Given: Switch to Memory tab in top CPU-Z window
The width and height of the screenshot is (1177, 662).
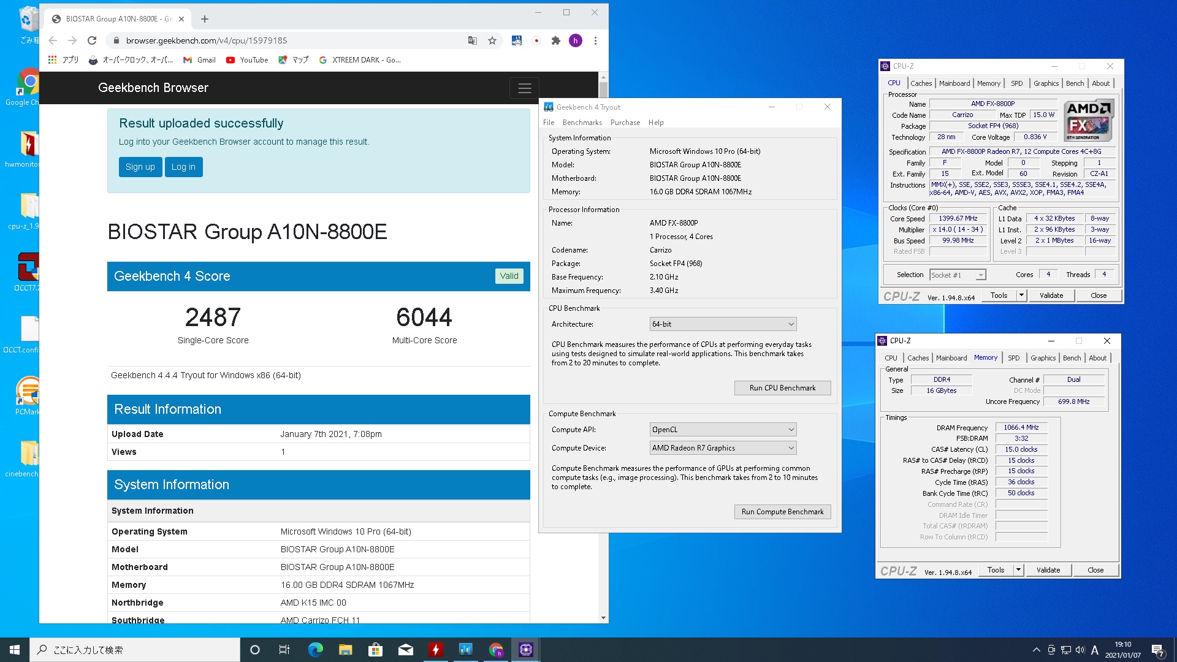Looking at the screenshot, I should coord(988,83).
